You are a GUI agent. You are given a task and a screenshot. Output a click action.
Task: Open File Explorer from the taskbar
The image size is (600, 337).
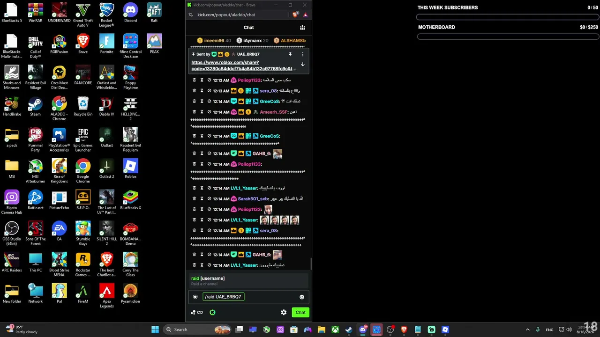pos(322,330)
